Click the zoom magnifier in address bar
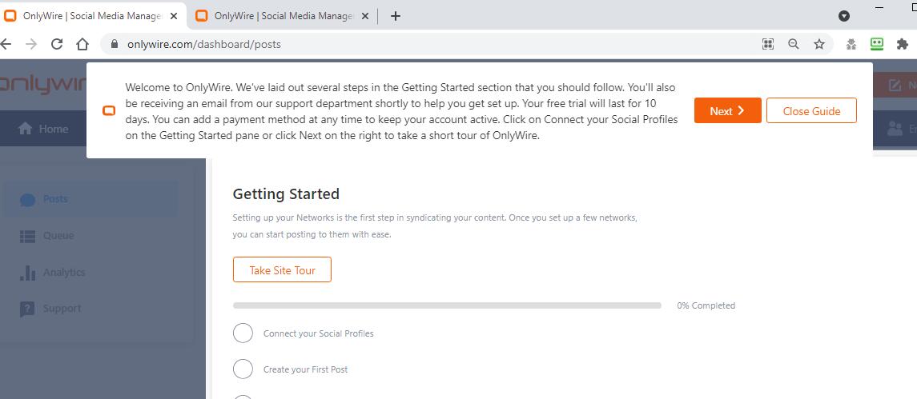This screenshot has height=399, width=917. pyautogui.click(x=794, y=44)
